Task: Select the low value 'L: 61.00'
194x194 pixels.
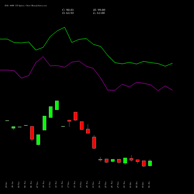Action: (99, 13)
